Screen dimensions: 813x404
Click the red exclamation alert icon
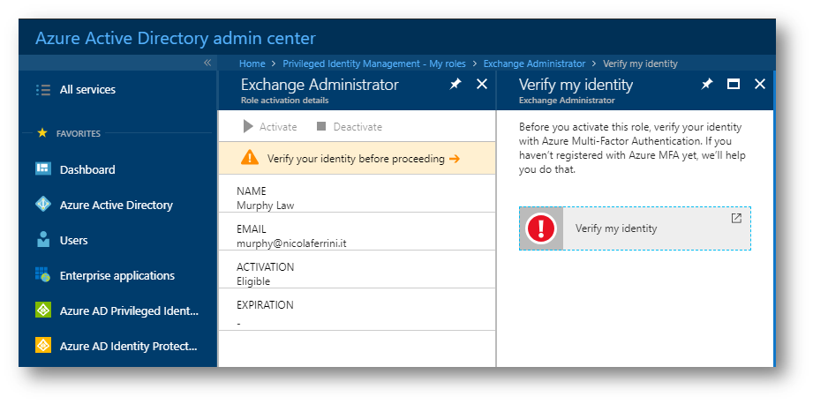click(x=541, y=228)
